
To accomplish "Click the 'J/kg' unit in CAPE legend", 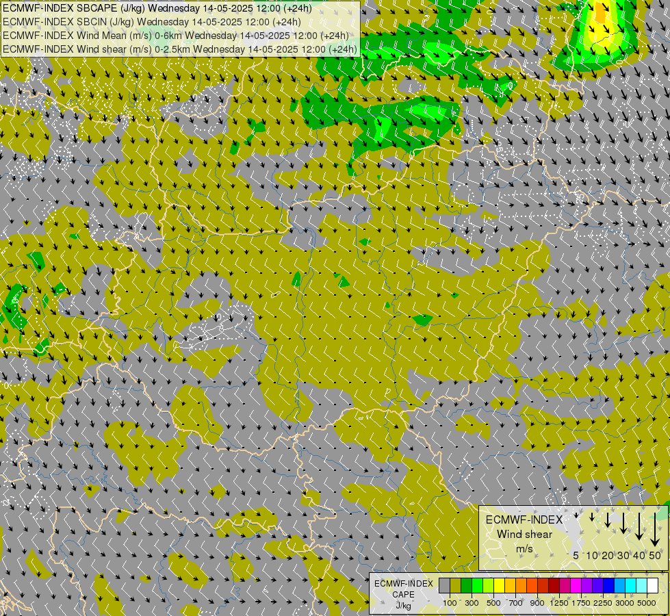I will [403, 606].
